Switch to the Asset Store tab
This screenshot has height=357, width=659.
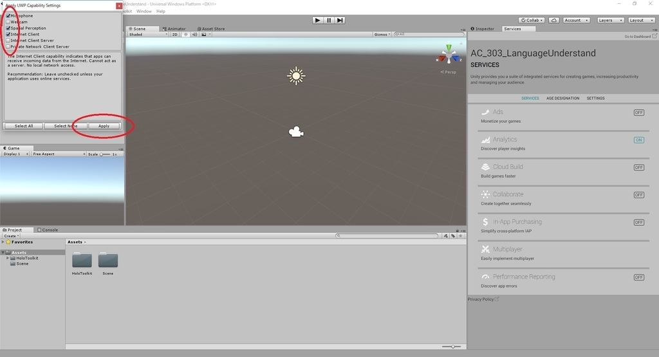(x=211, y=29)
